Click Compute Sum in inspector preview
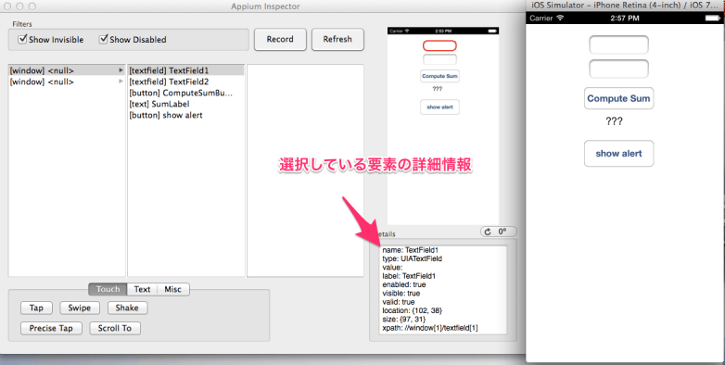Screen dimensions: 725x365 click(x=439, y=76)
